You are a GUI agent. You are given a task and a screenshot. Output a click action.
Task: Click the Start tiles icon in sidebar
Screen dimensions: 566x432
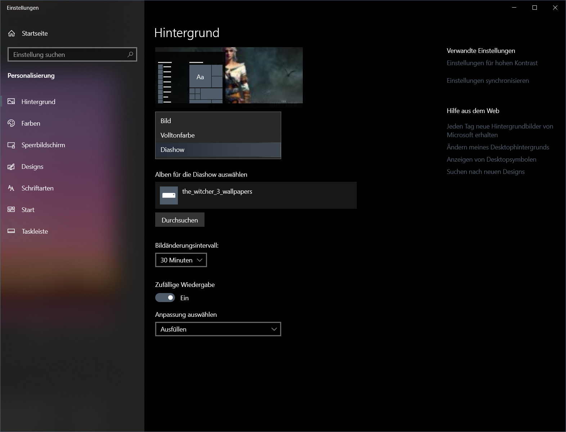coord(11,210)
